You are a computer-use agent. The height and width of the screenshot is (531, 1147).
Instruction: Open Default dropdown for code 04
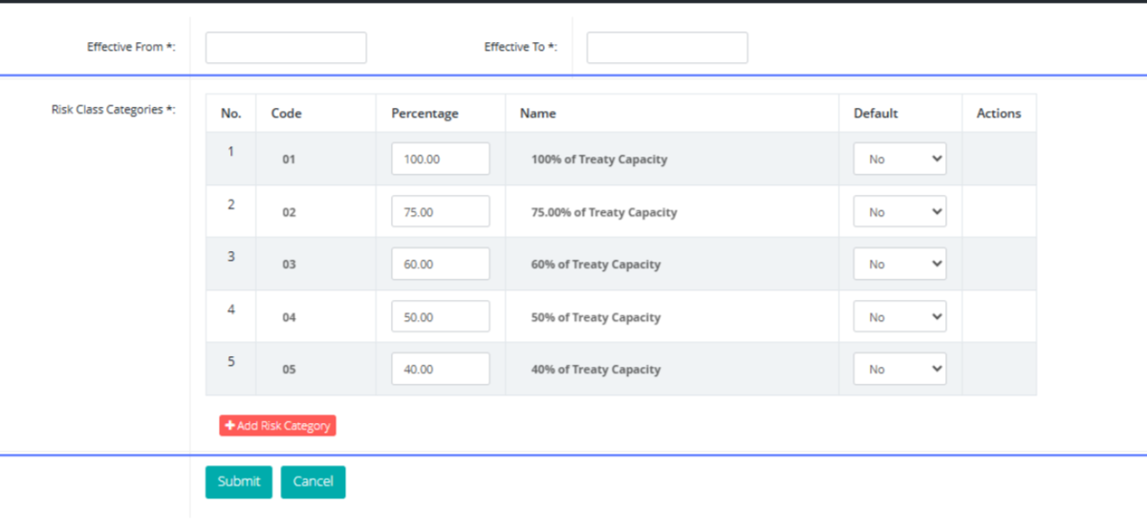click(x=898, y=317)
